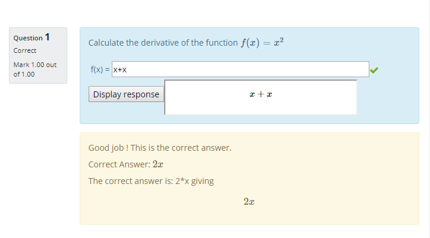Click the large number 1 in question info
The image size is (430, 238).
[48, 37]
